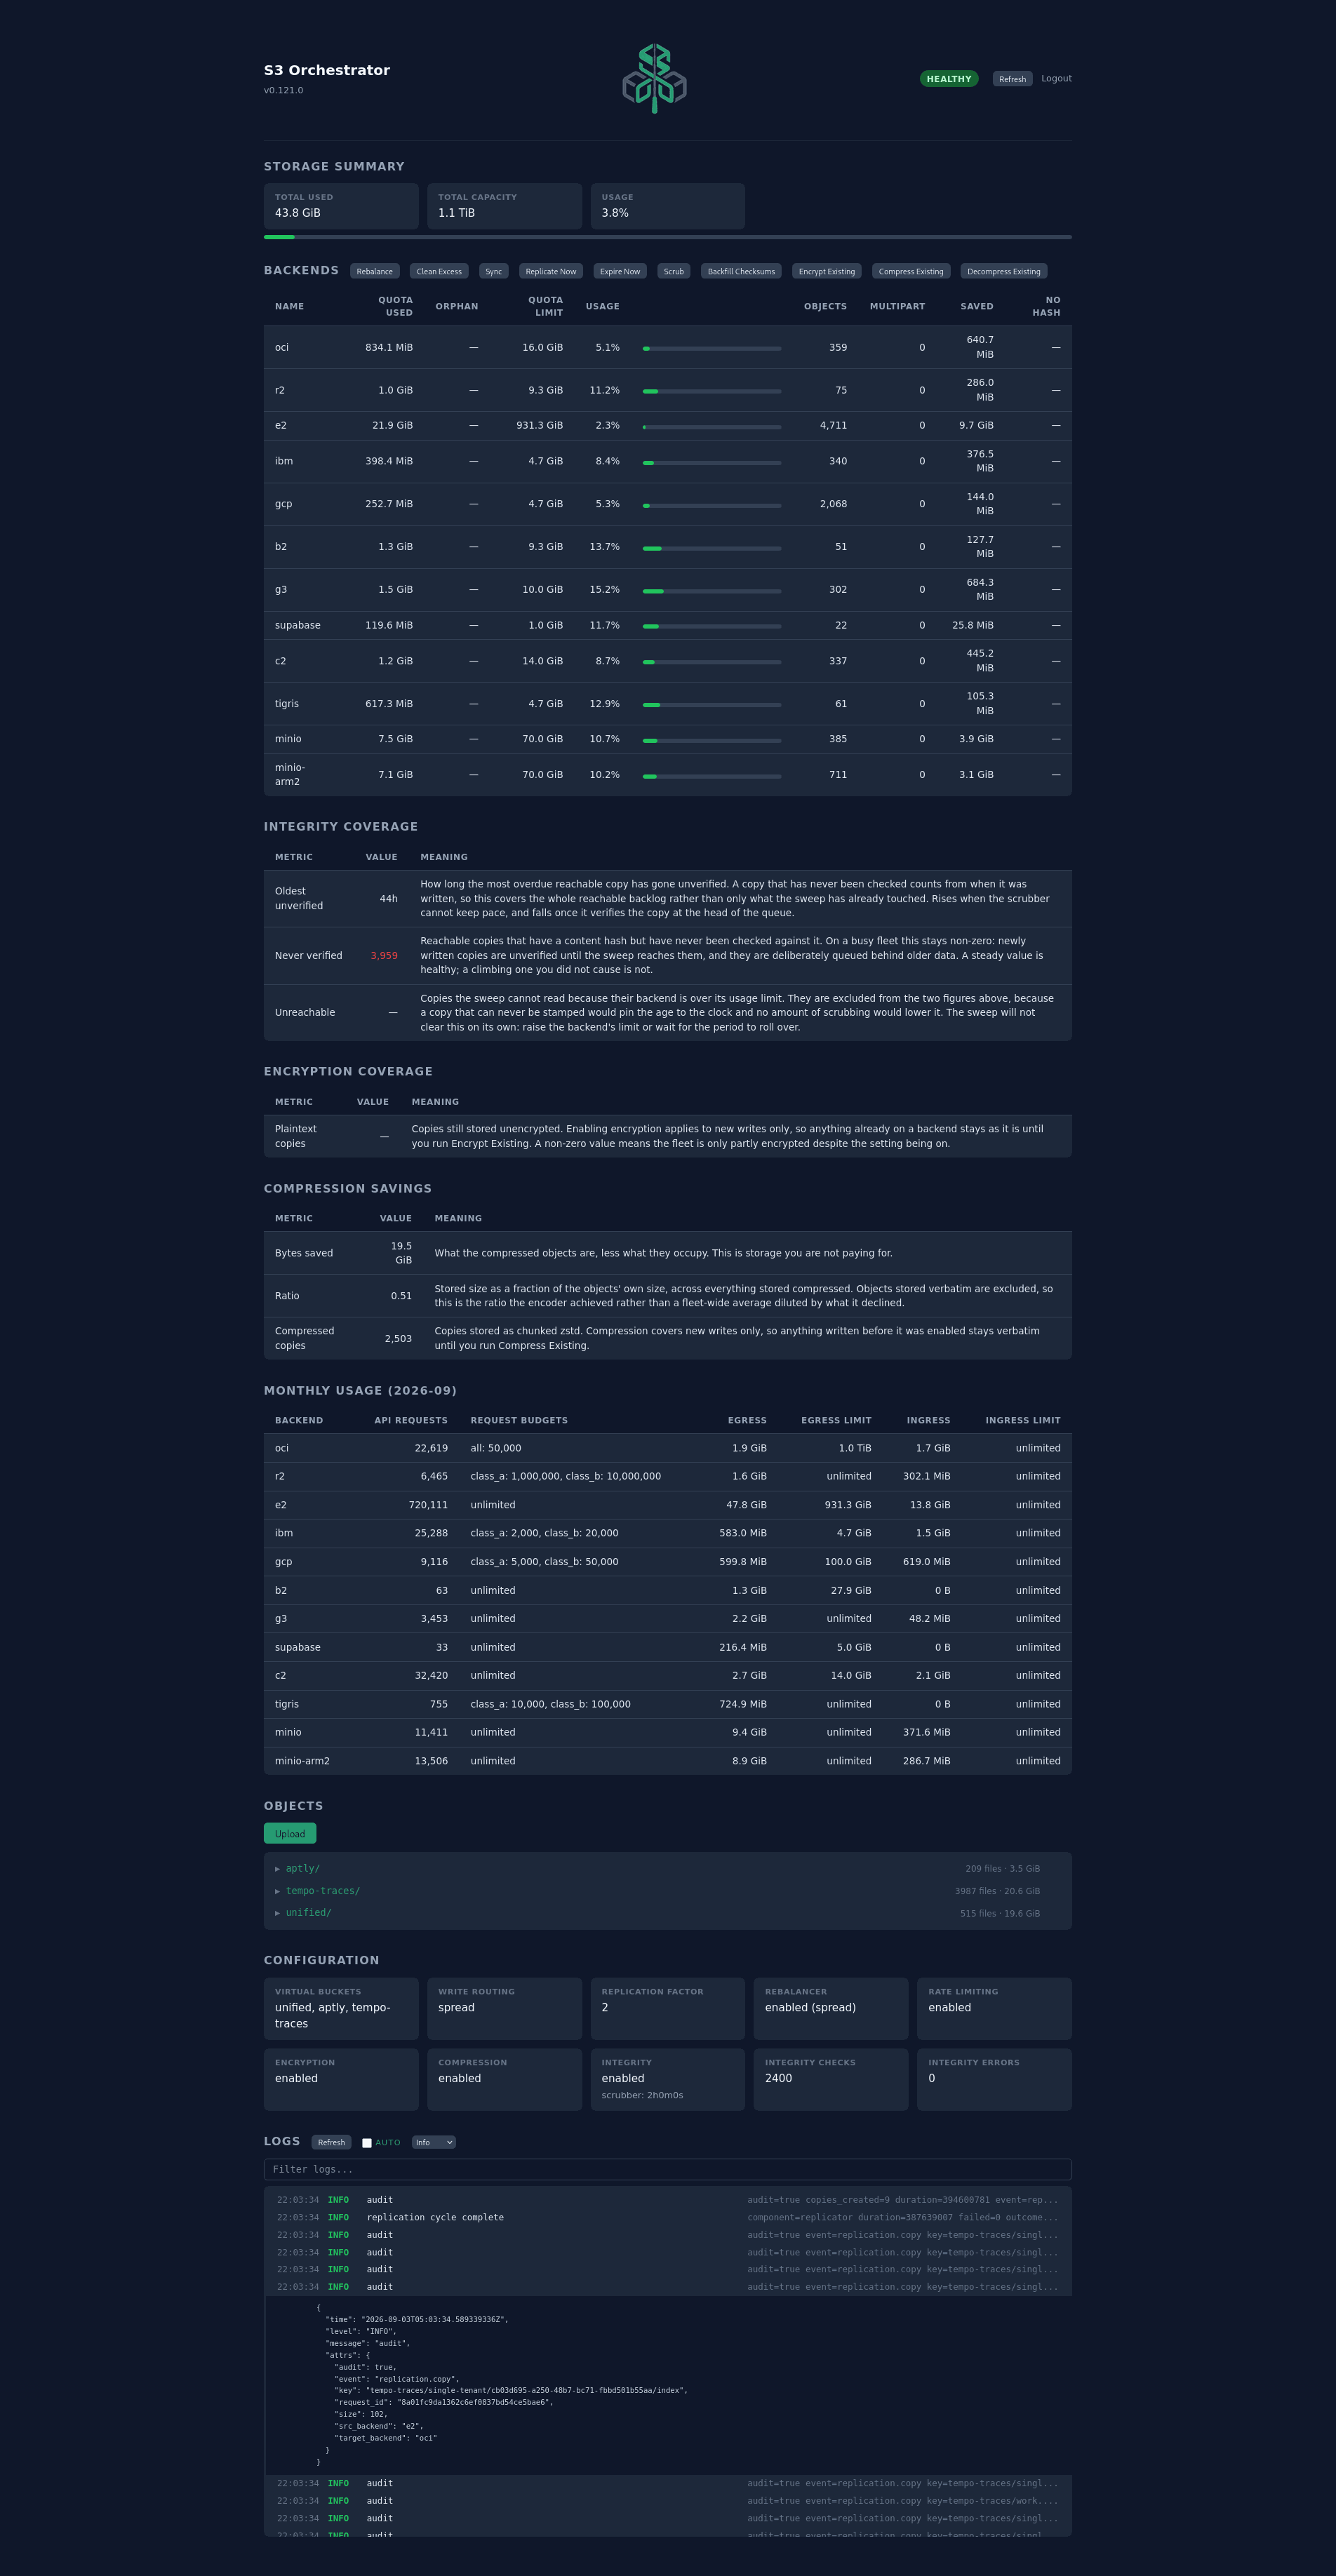Click the S3 Orchestrator logo icon
1336x2576 pixels.
pyautogui.click(x=654, y=78)
